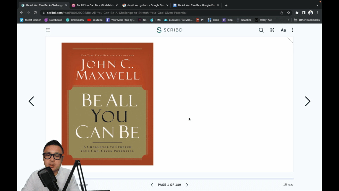Image resolution: width=339 pixels, height=191 pixels.
Task: Click small next page chevron beside page counter
Action: coord(187,185)
